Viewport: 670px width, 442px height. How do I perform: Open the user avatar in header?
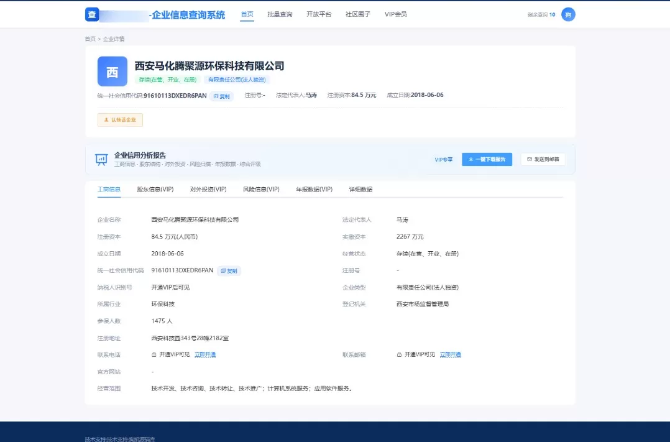(x=568, y=14)
